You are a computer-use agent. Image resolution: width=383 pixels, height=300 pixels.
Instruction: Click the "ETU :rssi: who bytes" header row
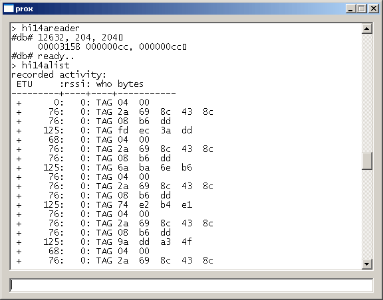click(x=80, y=84)
